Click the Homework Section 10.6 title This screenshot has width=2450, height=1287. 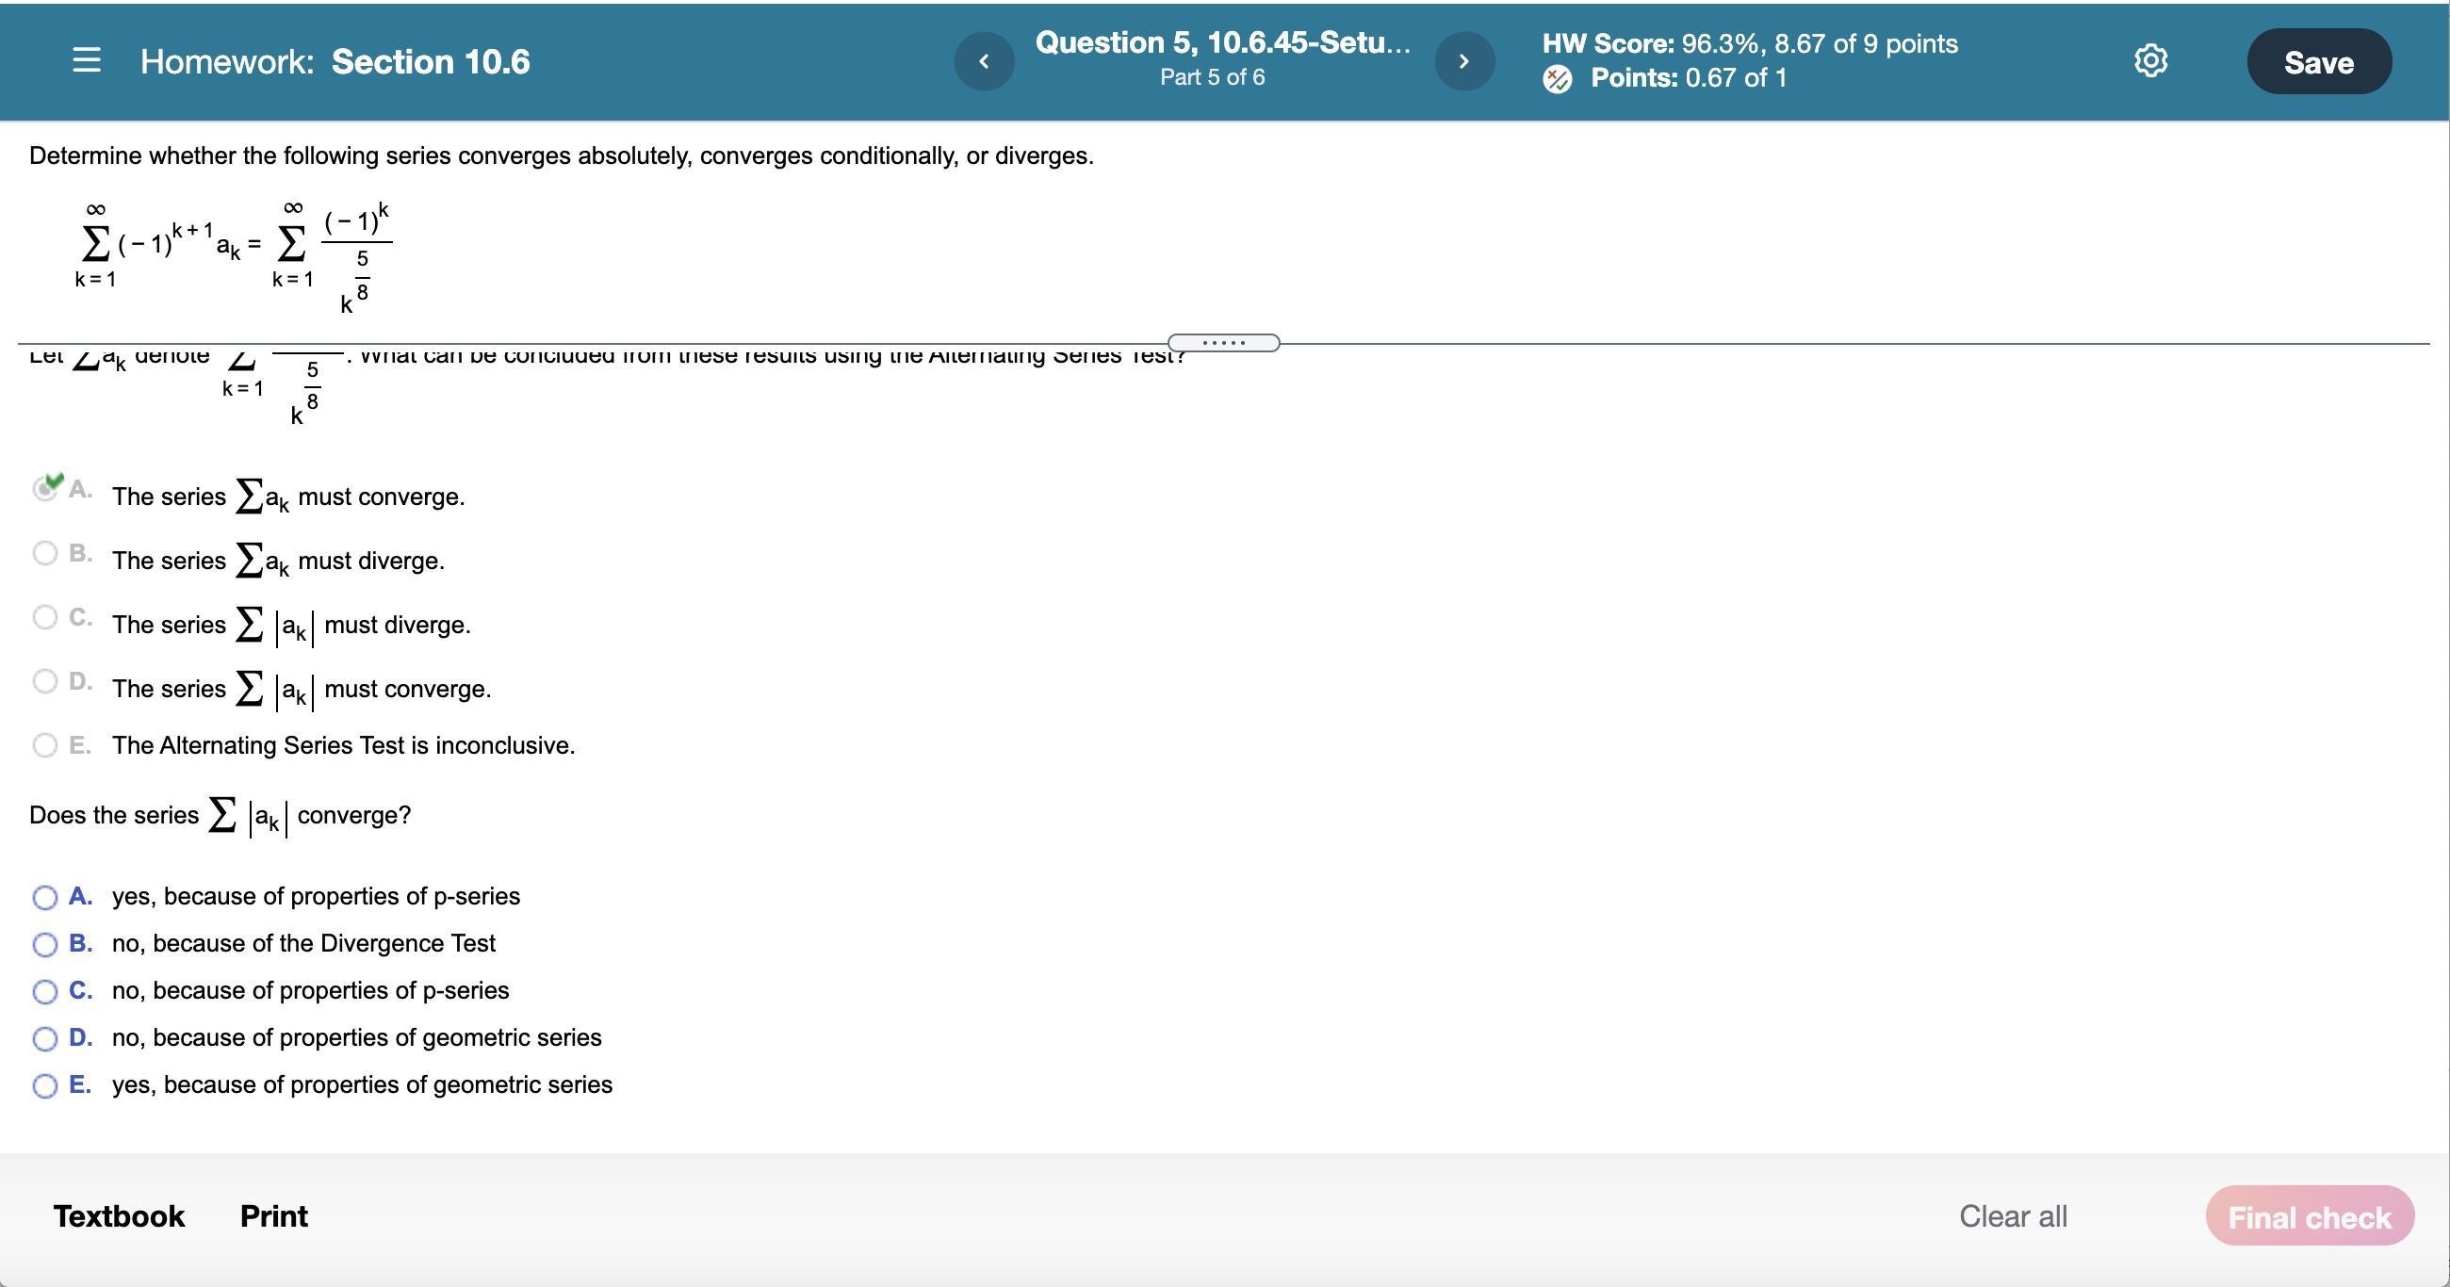pos(335,62)
